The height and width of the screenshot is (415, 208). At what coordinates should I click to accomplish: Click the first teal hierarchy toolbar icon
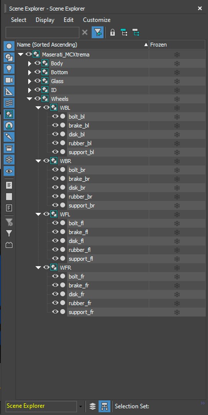click(x=124, y=33)
